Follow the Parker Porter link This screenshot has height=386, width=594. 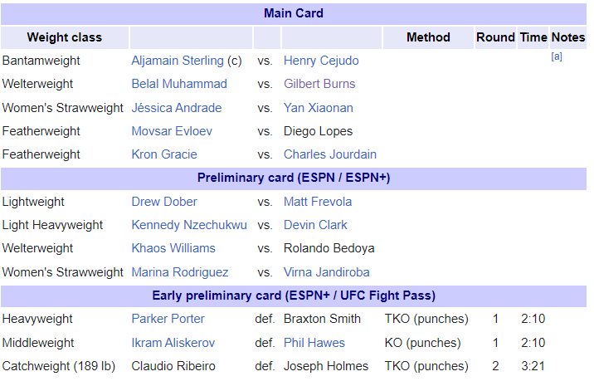(168, 319)
